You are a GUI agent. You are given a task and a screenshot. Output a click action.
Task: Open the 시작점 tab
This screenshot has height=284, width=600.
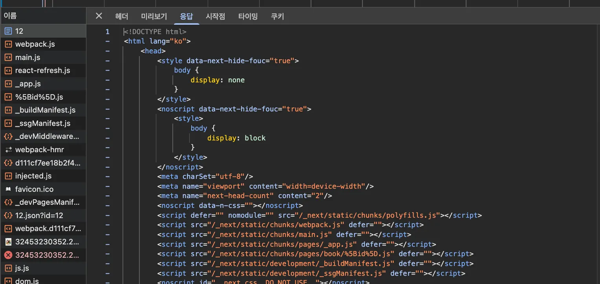(216, 16)
